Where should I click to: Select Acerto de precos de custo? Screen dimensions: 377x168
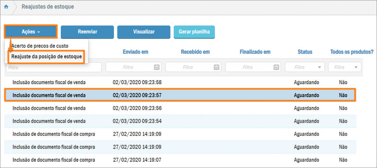[40, 46]
